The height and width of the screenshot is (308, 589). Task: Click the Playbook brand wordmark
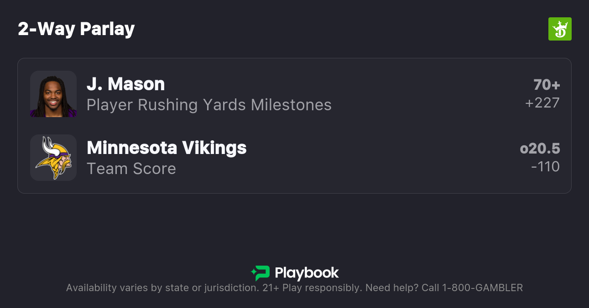[307, 273]
